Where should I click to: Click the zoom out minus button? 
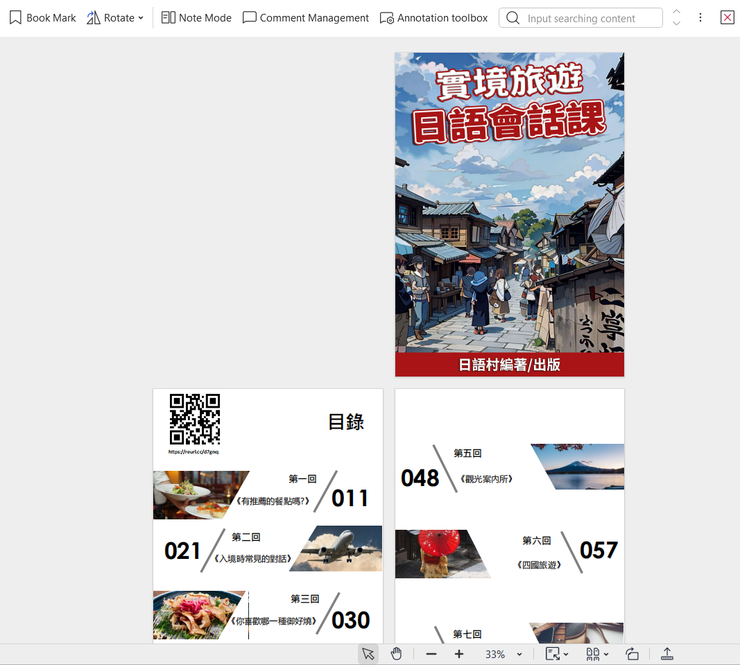pyautogui.click(x=431, y=654)
